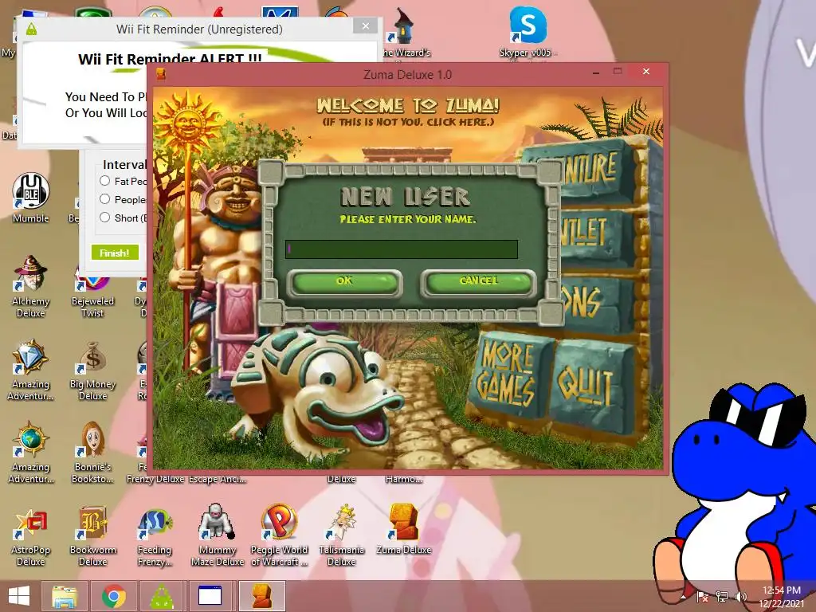The image size is (816, 612).
Task: Open the Bookworm Deluxe desktop icon
Action: pyautogui.click(x=92, y=536)
